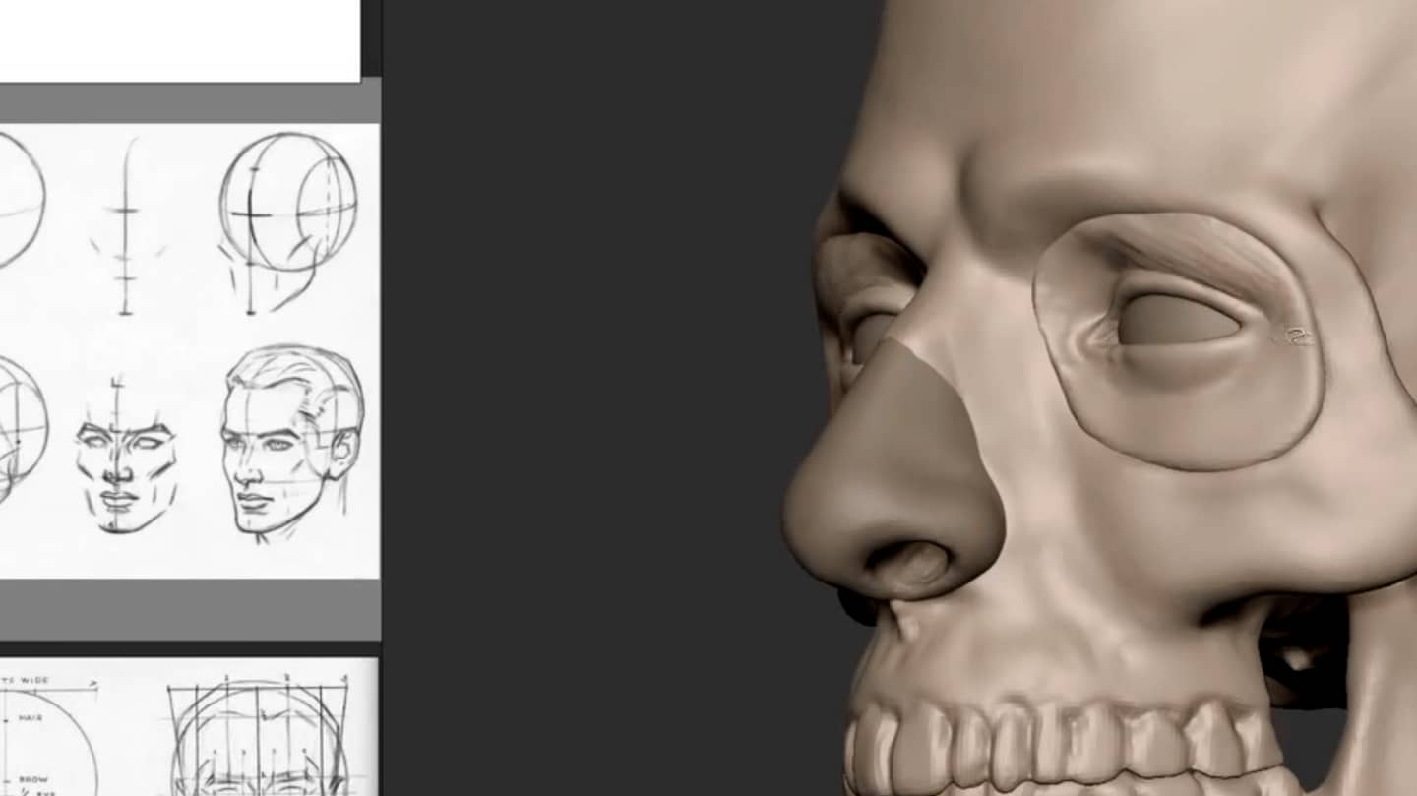The image size is (1417, 796).
Task: Select the head construction sketches reference image
Action: click(189, 350)
